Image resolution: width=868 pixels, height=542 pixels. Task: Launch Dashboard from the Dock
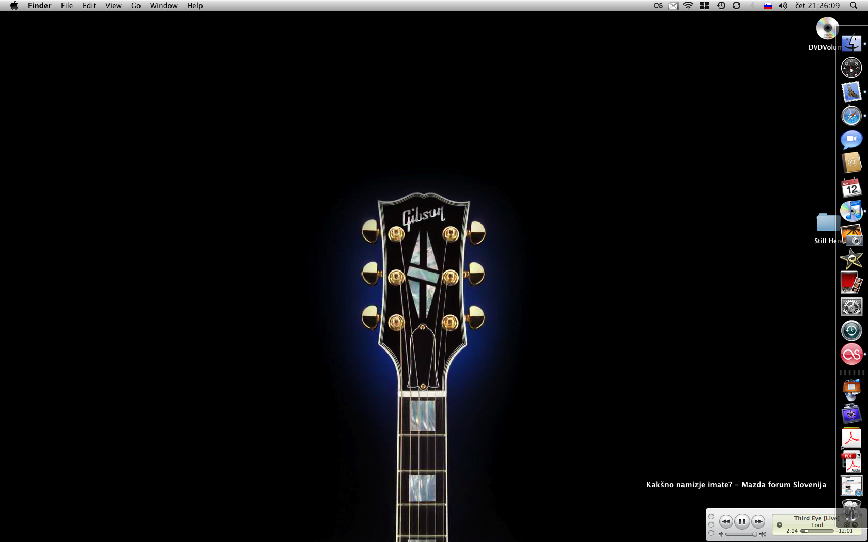point(851,68)
